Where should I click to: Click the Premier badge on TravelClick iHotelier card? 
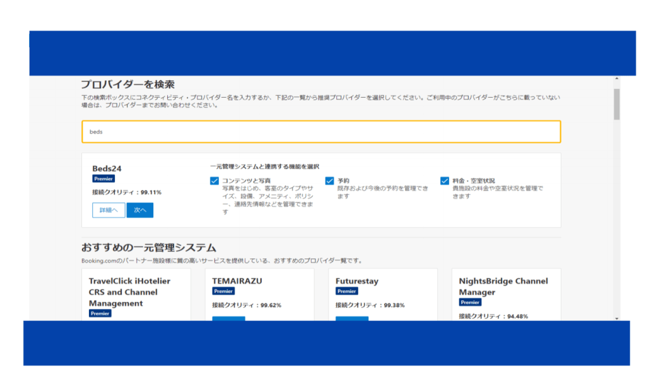[x=100, y=313]
